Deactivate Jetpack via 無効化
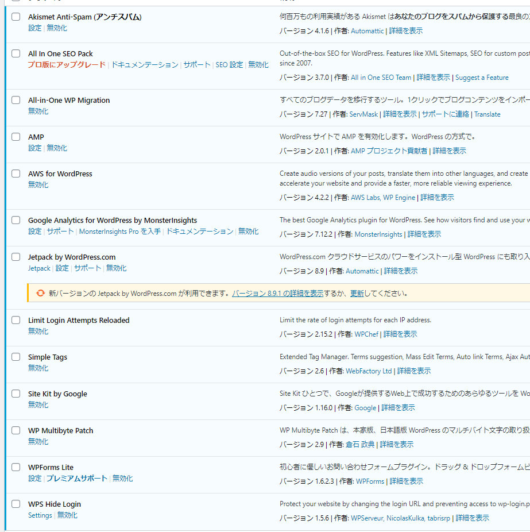 (x=117, y=268)
